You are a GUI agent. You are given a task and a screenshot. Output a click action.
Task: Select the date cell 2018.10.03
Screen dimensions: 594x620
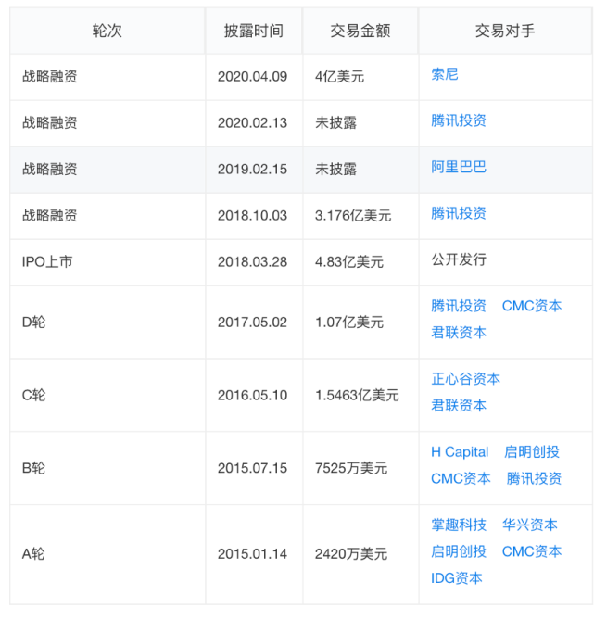[252, 215]
